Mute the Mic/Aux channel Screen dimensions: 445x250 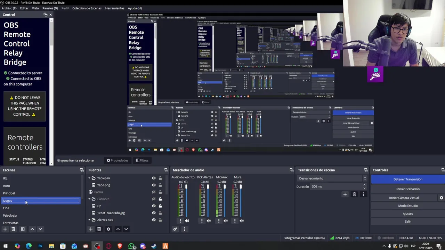226,221
